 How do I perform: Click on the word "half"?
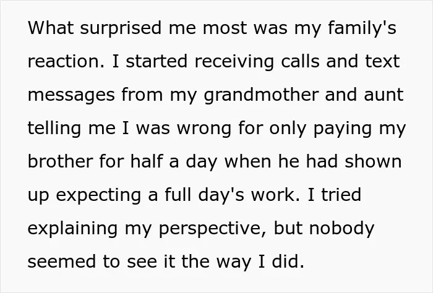(x=146, y=161)
